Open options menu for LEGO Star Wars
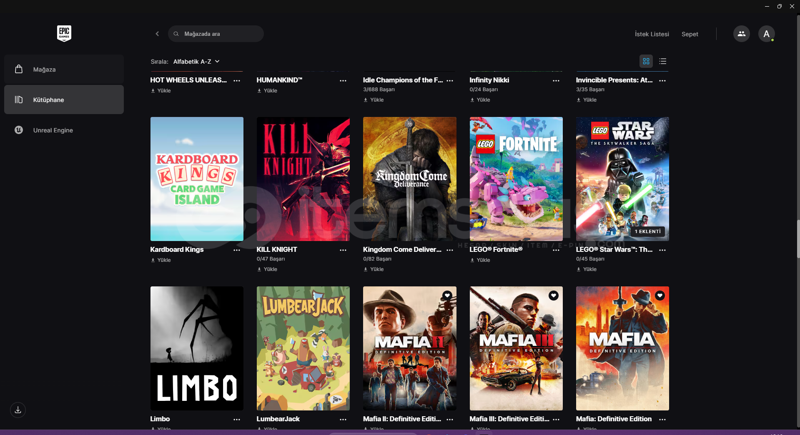The height and width of the screenshot is (435, 800). [662, 250]
